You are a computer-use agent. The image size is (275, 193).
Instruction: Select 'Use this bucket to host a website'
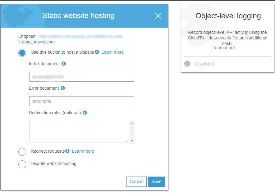(x=22, y=53)
